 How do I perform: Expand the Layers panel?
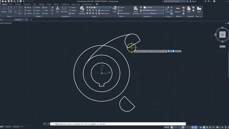pos(95,16)
